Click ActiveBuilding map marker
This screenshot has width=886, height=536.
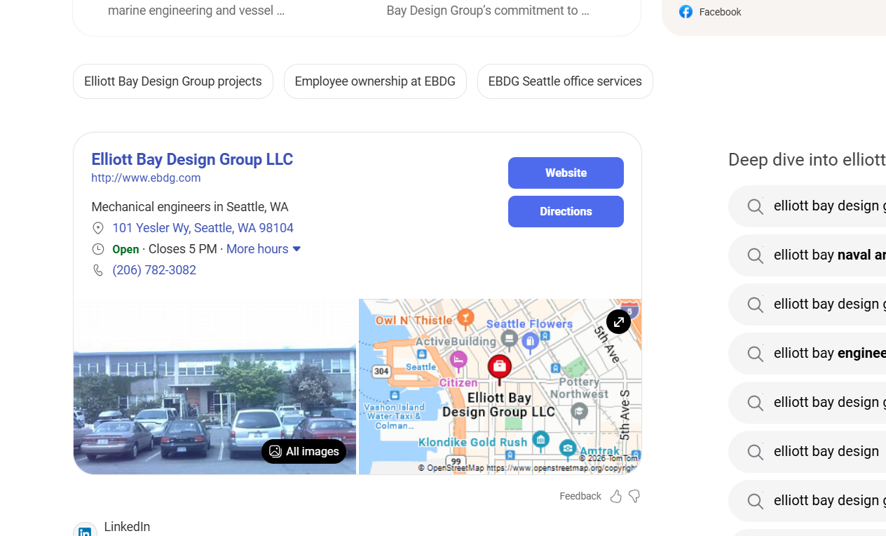[510, 340]
